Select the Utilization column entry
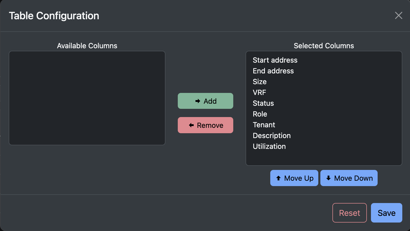Image resolution: width=410 pixels, height=231 pixels. (x=269, y=146)
